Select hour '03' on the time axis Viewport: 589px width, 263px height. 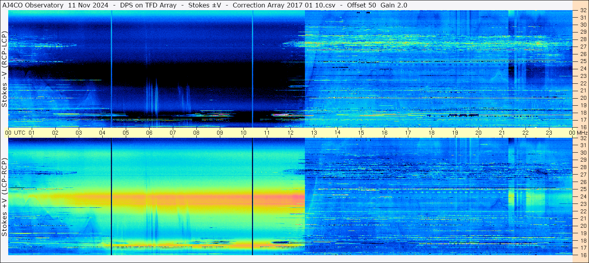coord(79,133)
